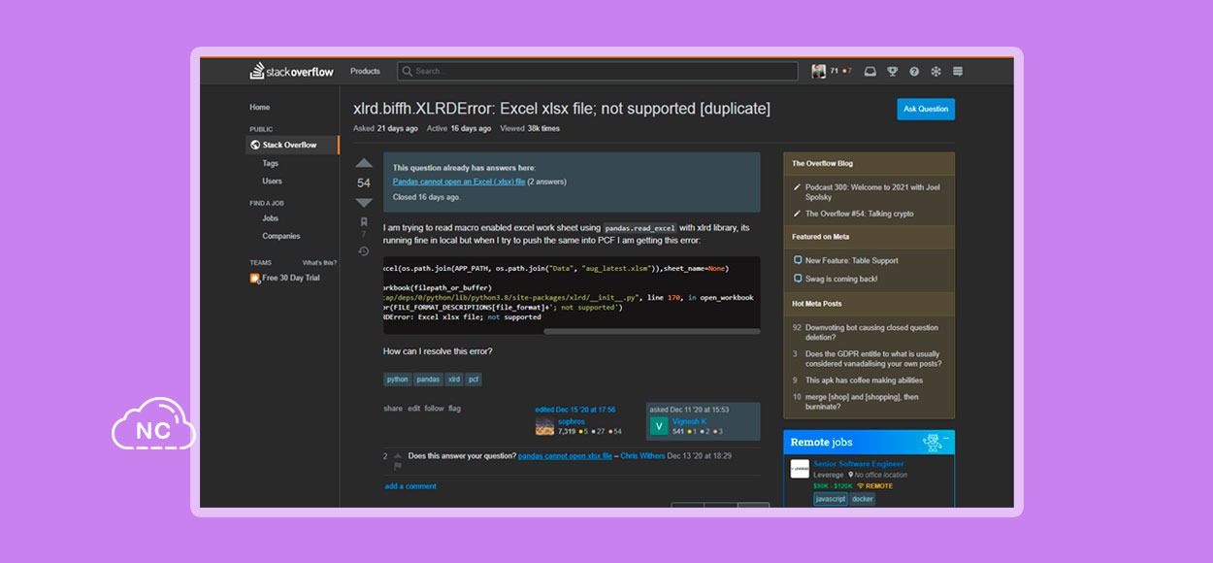Upvote Chris Withers' comment

click(x=397, y=455)
